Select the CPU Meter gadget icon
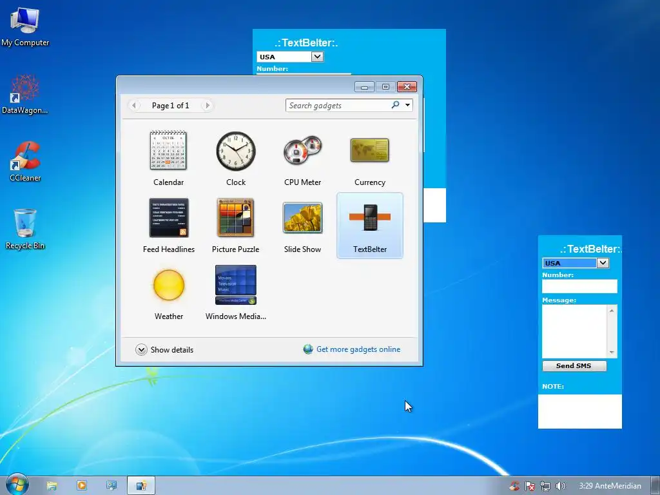660x495 pixels. tap(303, 150)
